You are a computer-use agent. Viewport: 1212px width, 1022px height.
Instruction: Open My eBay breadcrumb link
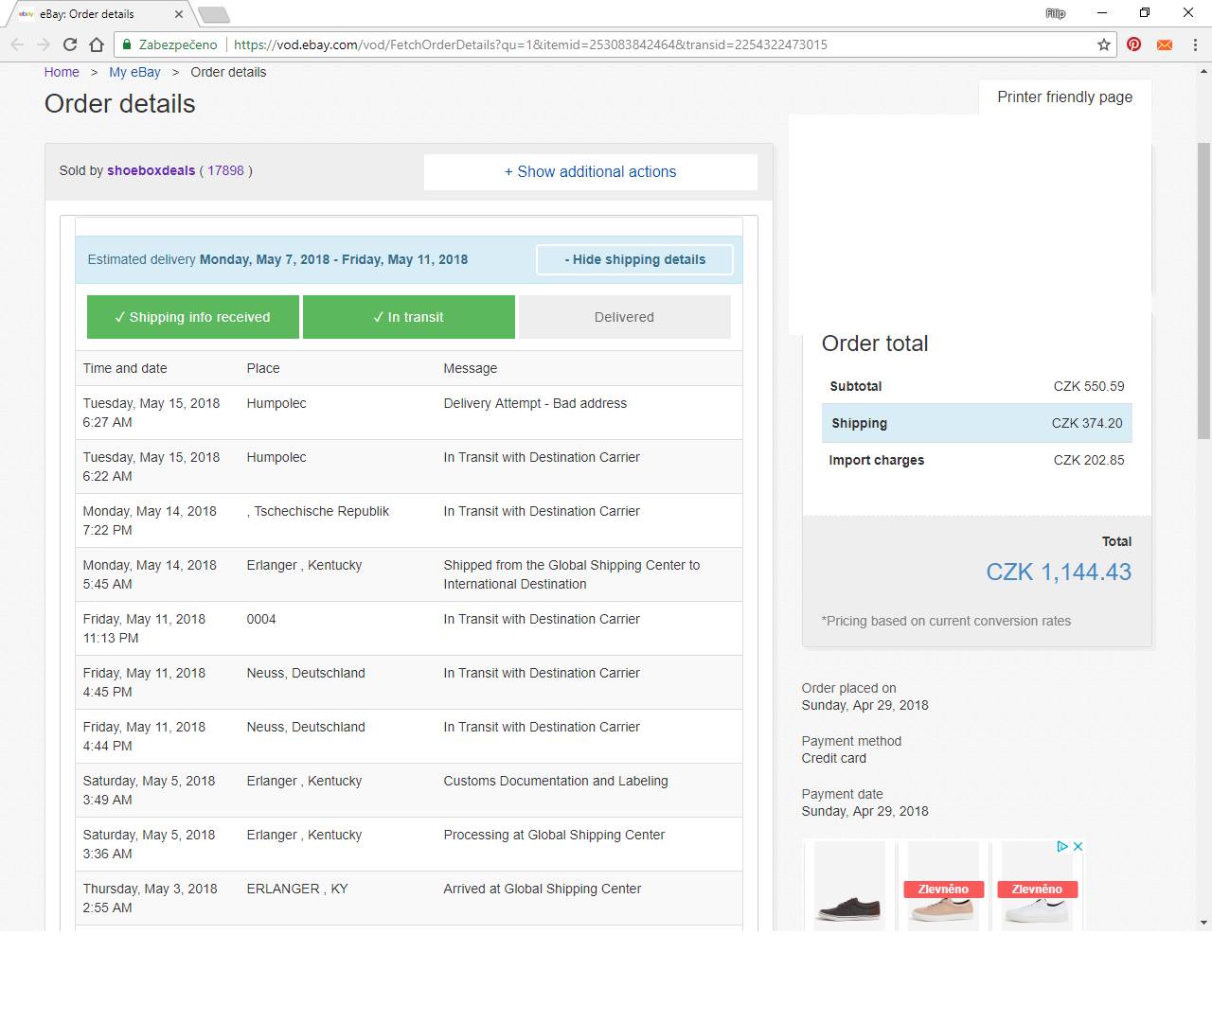[134, 72]
